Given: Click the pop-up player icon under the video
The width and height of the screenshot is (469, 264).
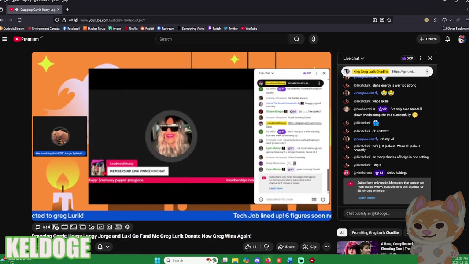Looking at the screenshot, I should (82, 227).
